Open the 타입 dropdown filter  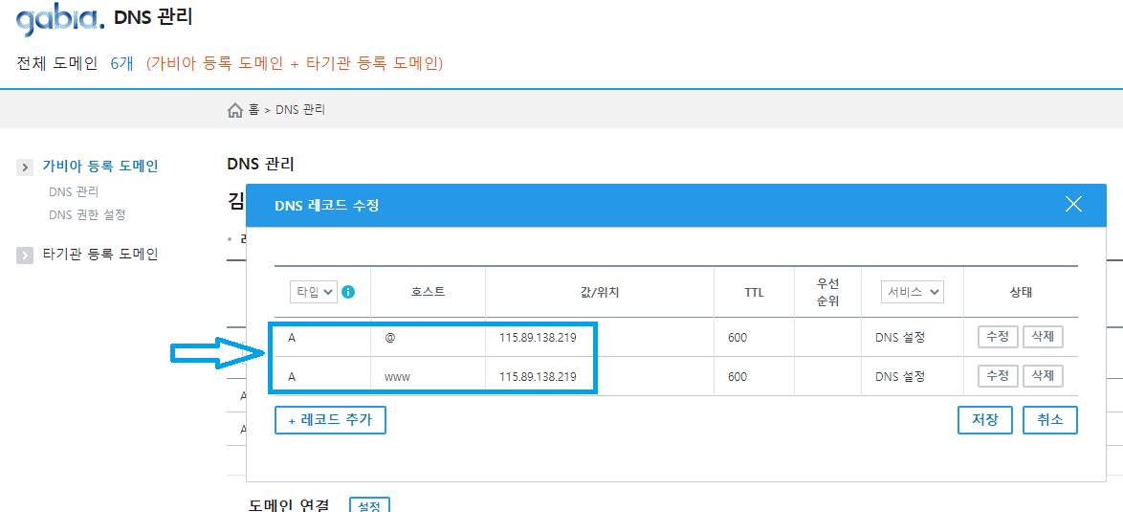pos(314,292)
